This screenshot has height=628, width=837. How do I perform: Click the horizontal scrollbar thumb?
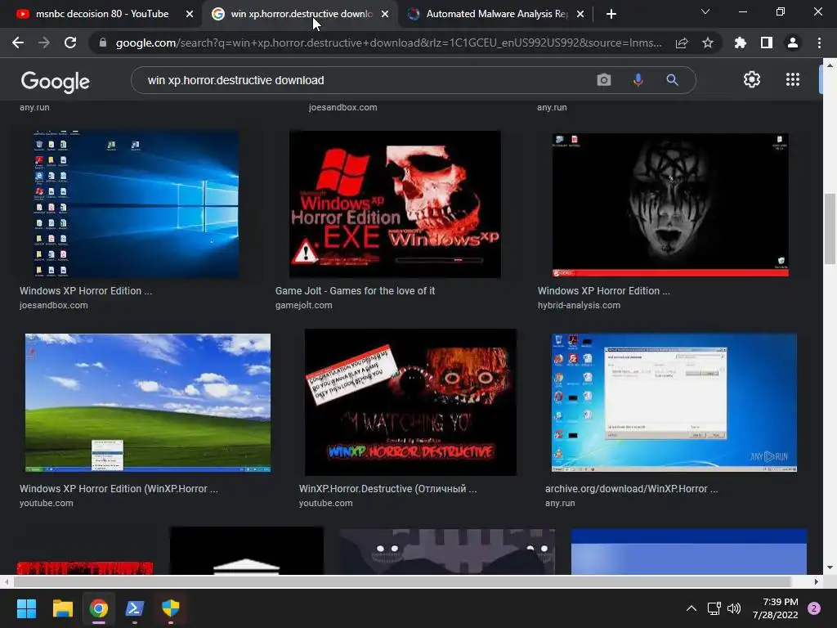[402, 581]
